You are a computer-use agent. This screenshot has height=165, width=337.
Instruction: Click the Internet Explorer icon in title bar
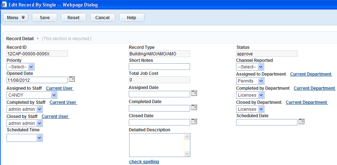point(5,5)
